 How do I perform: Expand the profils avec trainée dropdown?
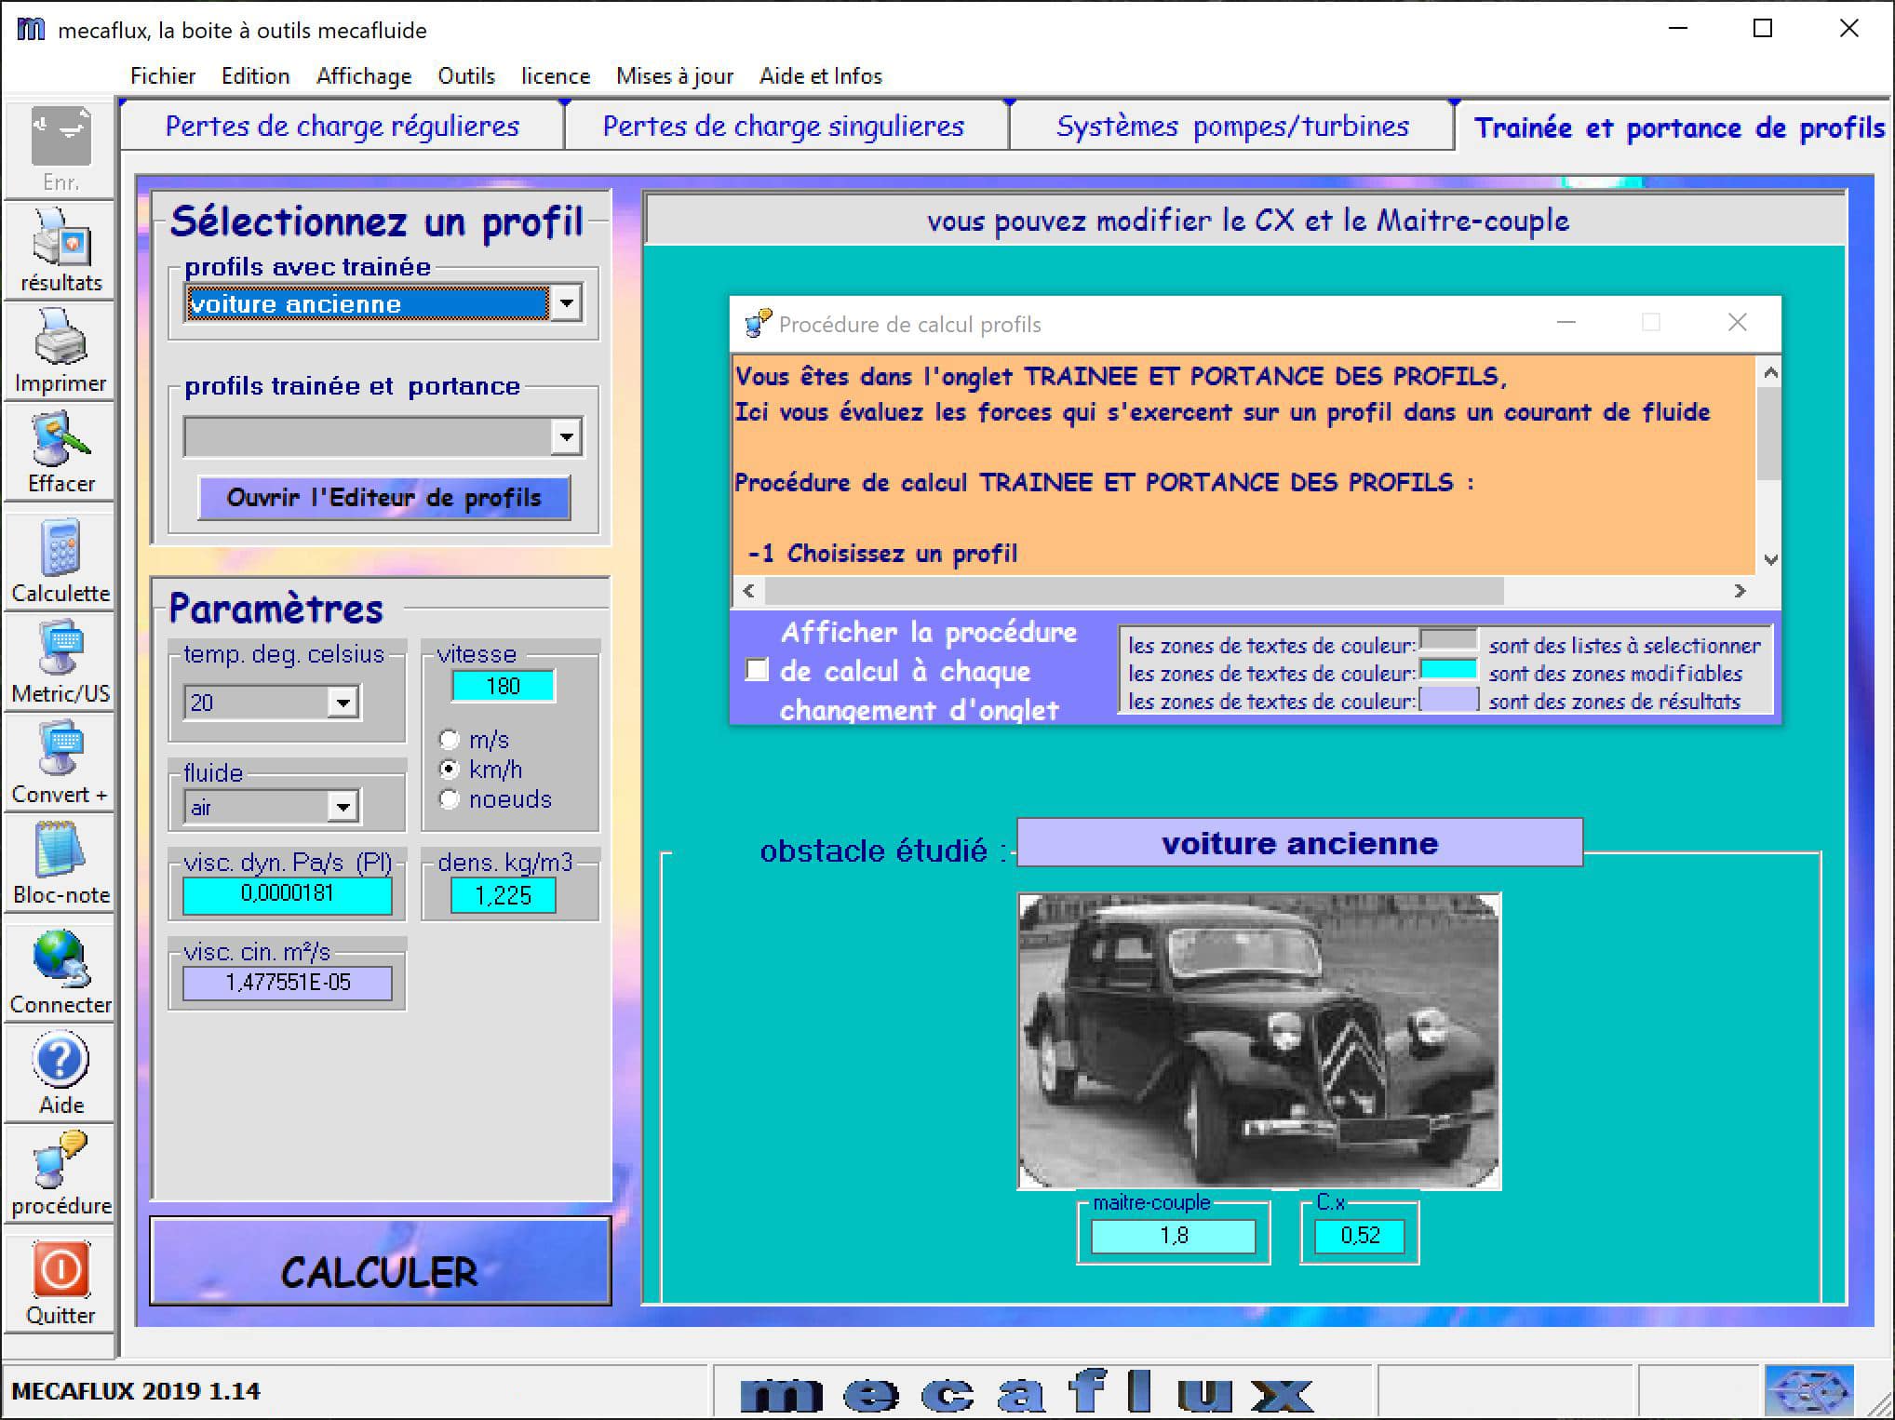click(566, 303)
